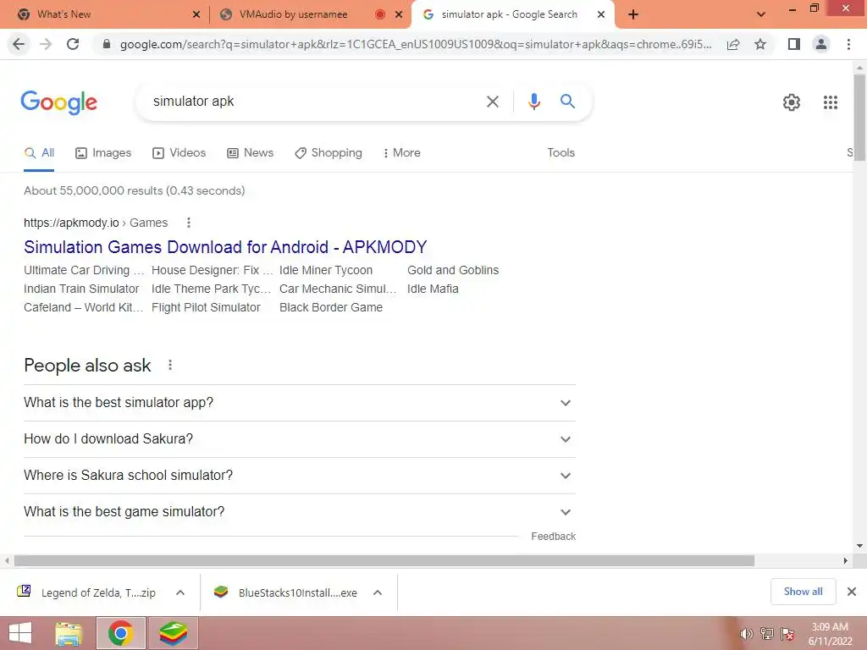
Task: Open options for the apkmody.io result
Action: (189, 223)
